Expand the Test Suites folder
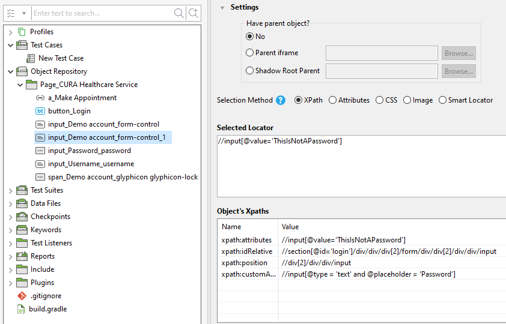This screenshot has height=324, width=506. tap(11, 190)
